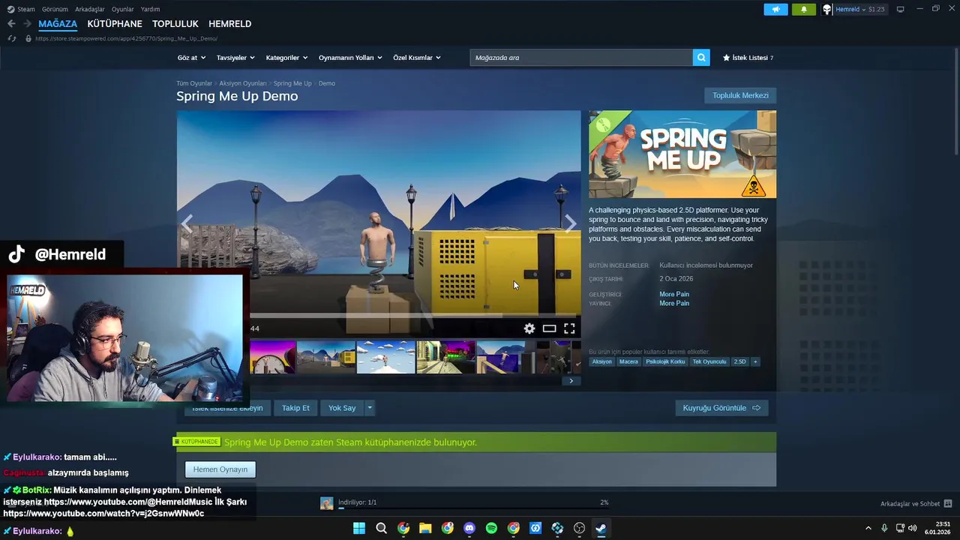Screen dimensions: 960x540
Task: Open Discord from taskbar
Action: coord(469,528)
